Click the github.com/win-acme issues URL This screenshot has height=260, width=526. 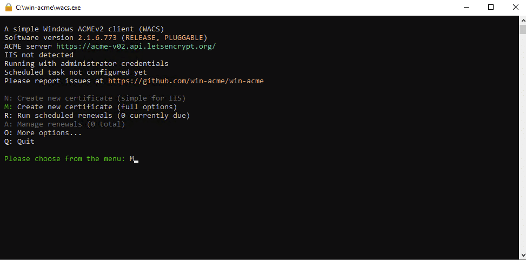(x=186, y=81)
